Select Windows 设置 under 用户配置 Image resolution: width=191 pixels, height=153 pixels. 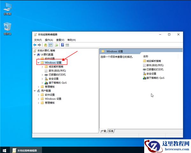pos(53,99)
